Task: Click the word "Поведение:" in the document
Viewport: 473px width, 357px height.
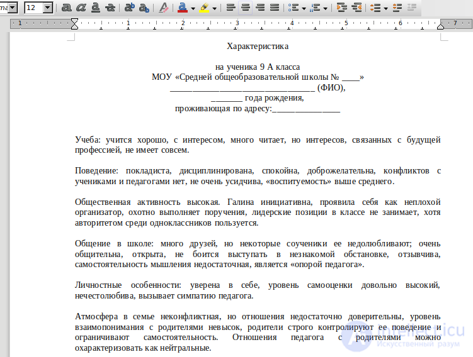Action: tap(96, 171)
